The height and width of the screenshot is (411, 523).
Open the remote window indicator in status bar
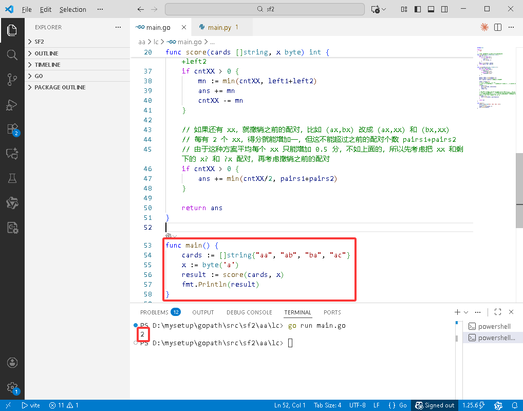8,405
